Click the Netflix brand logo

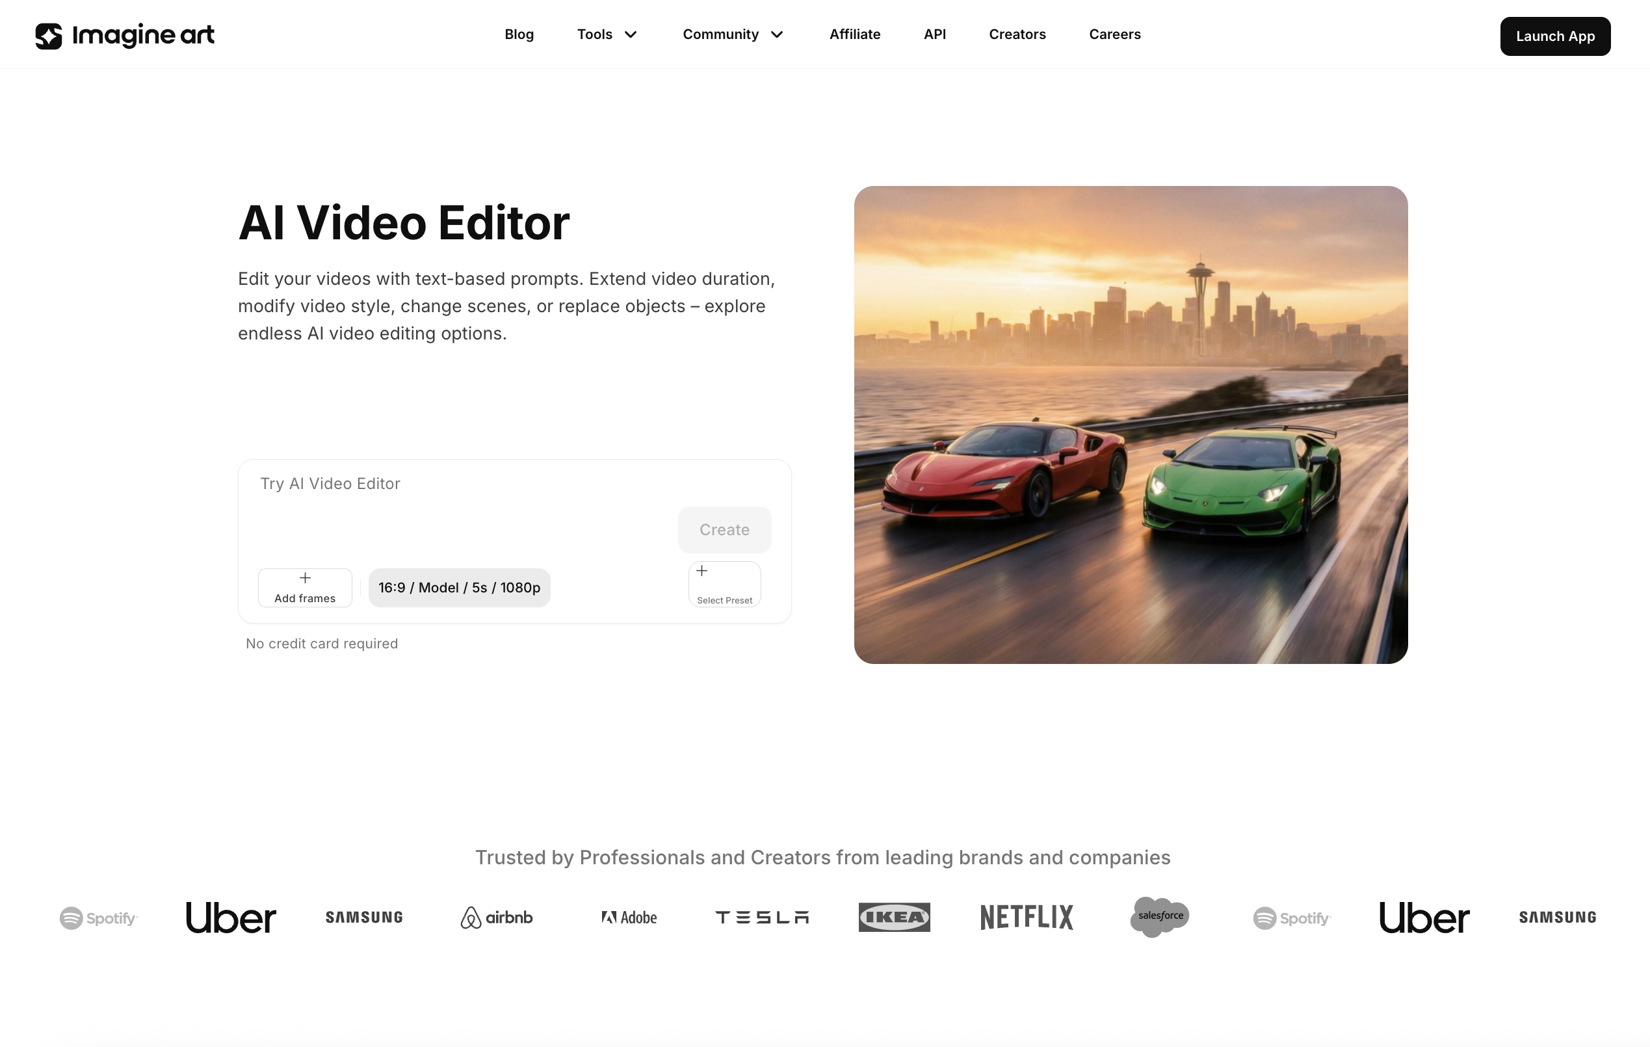click(x=1027, y=918)
